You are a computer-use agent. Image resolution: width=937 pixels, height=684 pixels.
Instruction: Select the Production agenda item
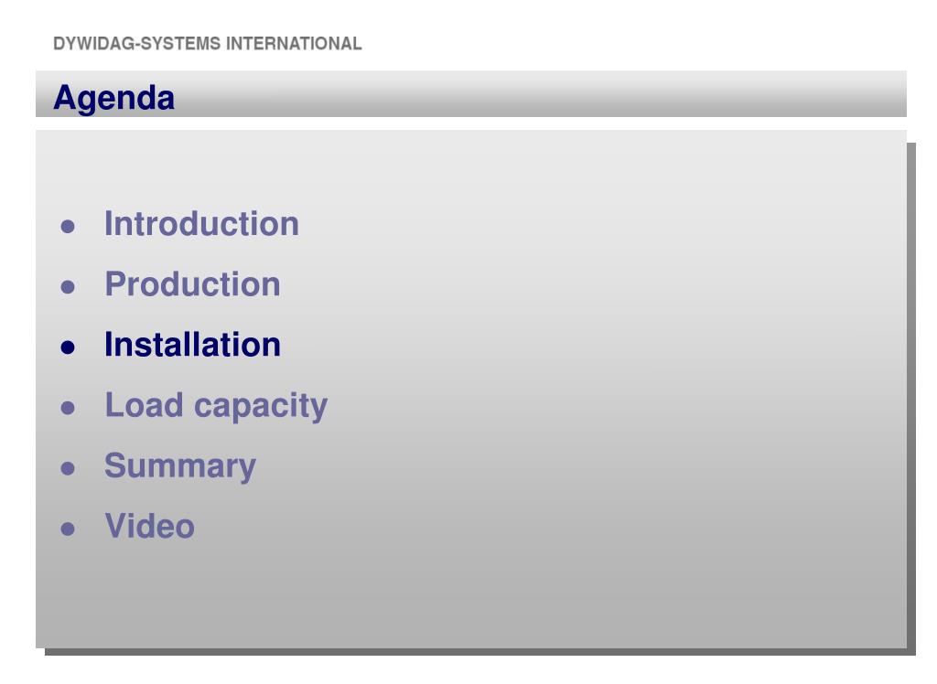click(x=192, y=284)
